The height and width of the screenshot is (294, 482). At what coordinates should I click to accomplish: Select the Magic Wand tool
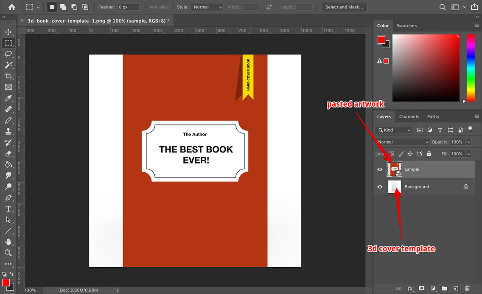[x=8, y=65]
